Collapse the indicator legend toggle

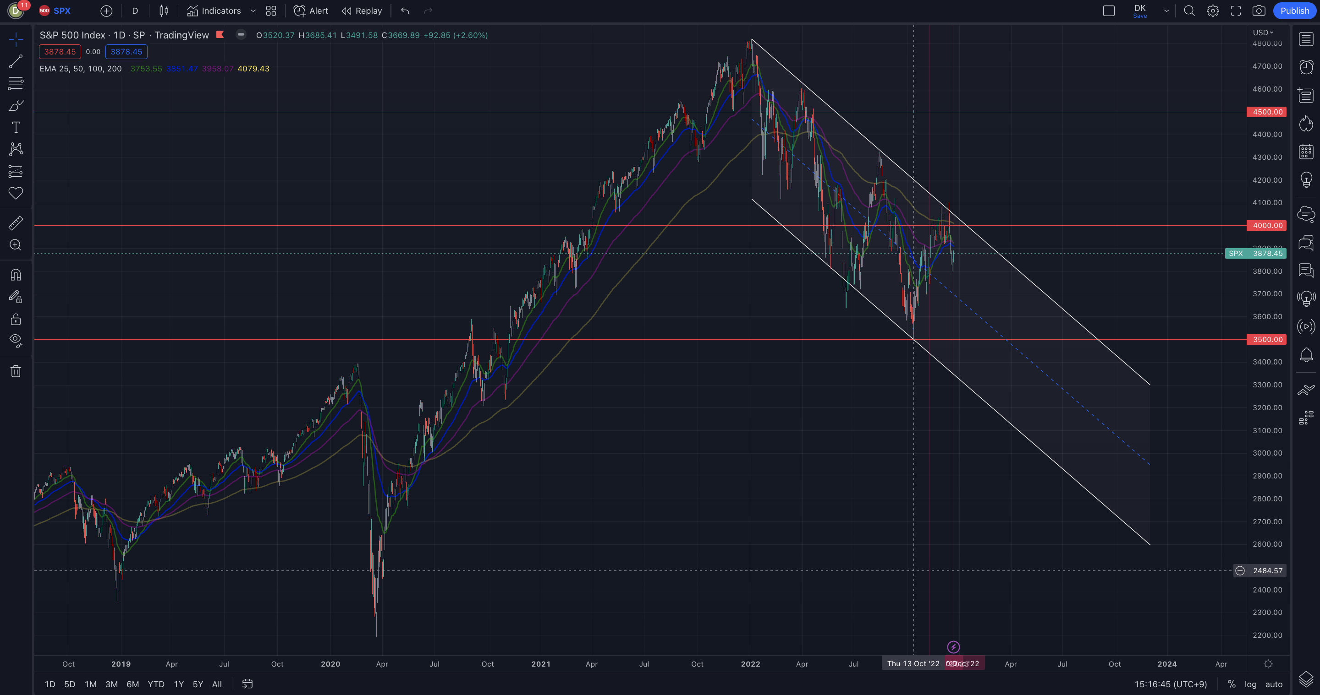click(x=241, y=35)
